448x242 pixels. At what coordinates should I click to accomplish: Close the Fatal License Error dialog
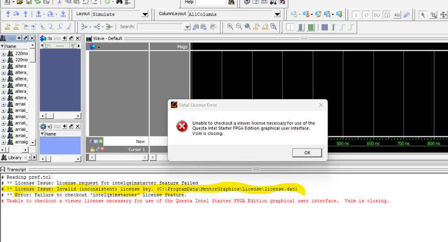click(x=321, y=105)
